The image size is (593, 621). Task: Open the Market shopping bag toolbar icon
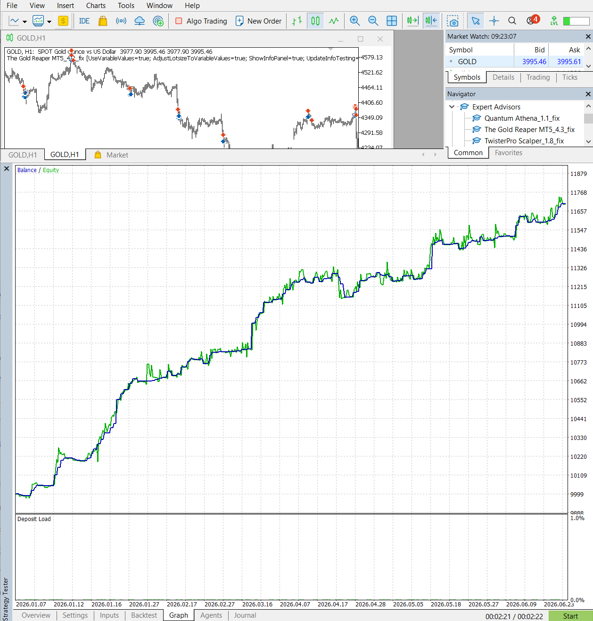pos(103,21)
